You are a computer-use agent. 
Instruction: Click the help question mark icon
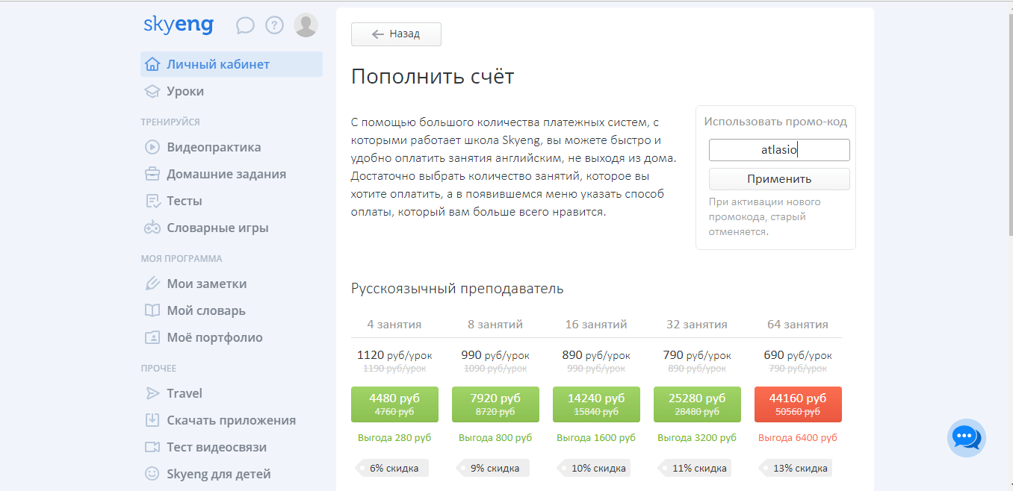275,26
